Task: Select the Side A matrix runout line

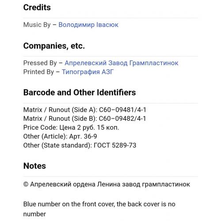Action: 85,110
